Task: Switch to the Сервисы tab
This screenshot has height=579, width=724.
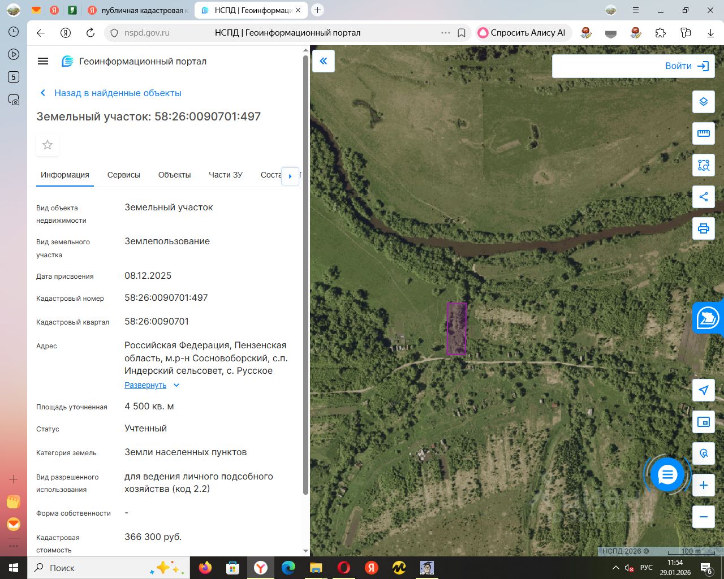Action: click(124, 175)
